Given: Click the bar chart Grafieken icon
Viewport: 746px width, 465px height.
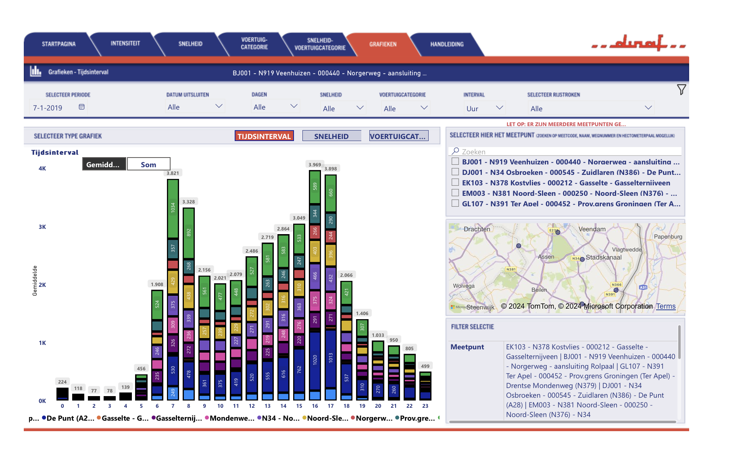Looking at the screenshot, I should (x=35, y=72).
